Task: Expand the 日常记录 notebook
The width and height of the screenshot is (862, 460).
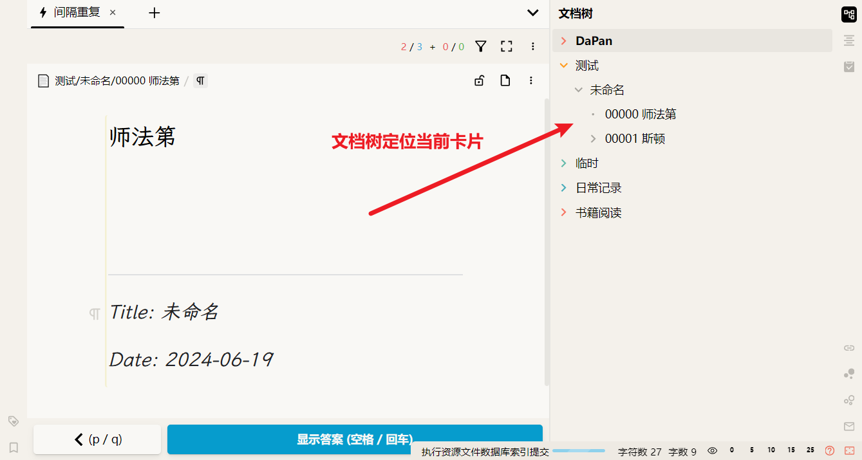Action: click(x=563, y=188)
